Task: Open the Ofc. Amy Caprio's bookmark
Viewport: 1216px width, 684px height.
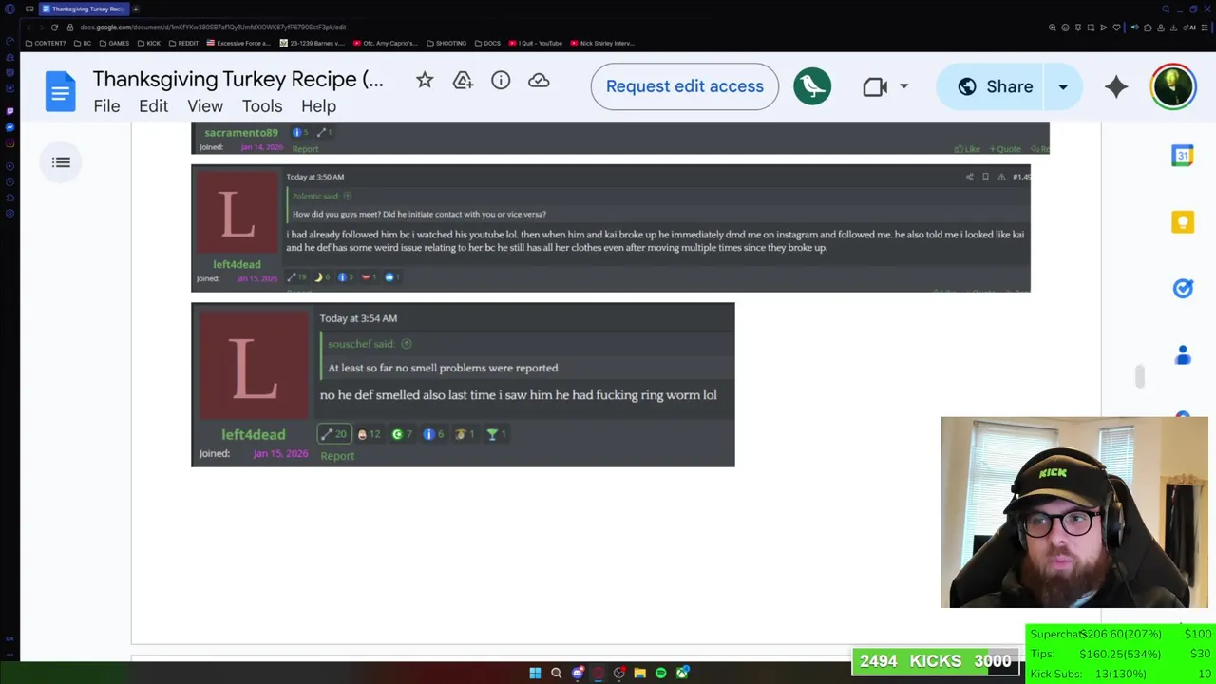Action: pyautogui.click(x=387, y=43)
